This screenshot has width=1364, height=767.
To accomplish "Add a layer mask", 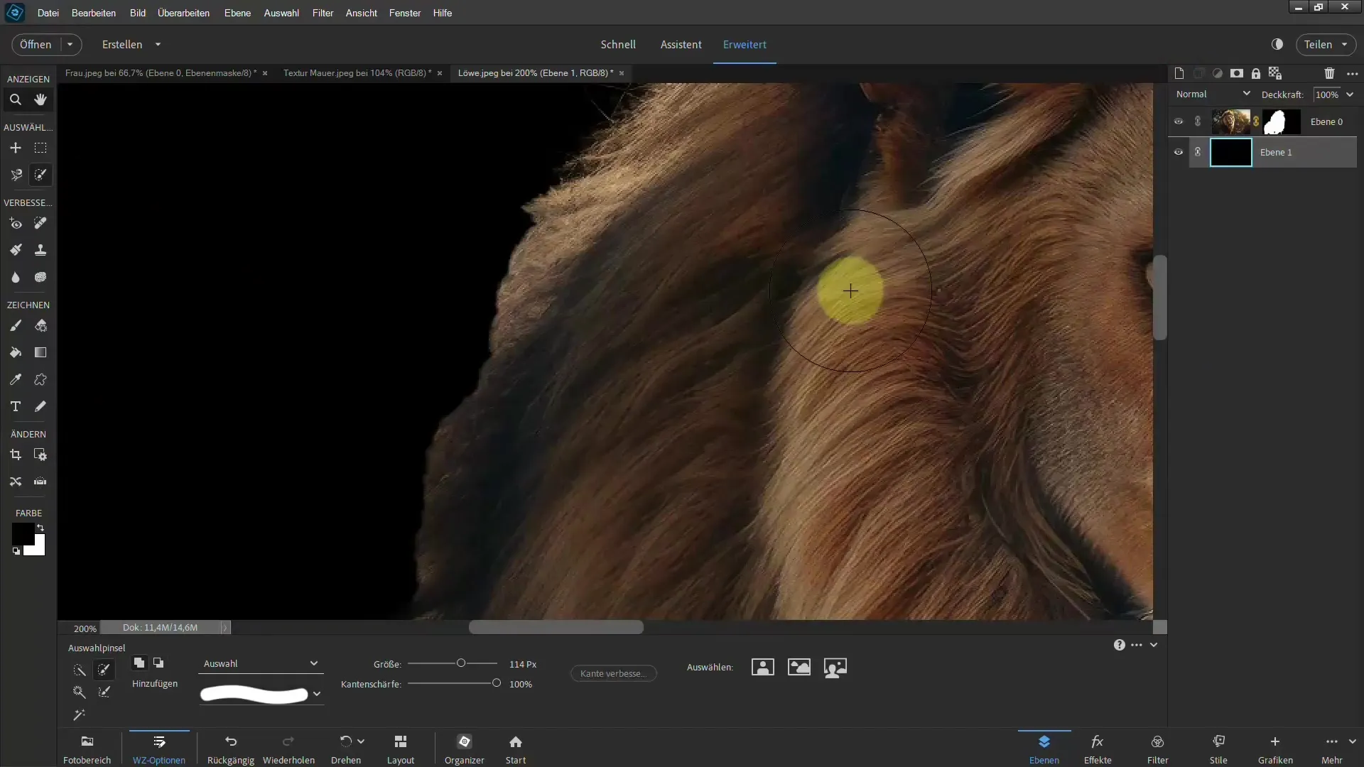I will pyautogui.click(x=1237, y=73).
